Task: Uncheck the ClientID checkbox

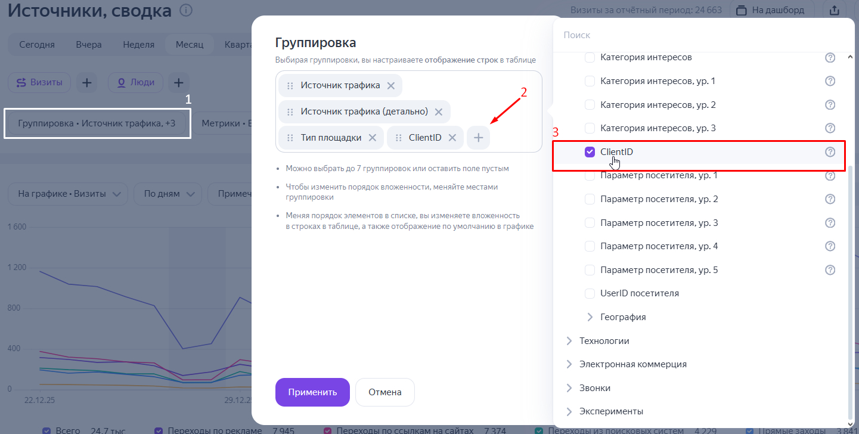Action: (x=590, y=152)
